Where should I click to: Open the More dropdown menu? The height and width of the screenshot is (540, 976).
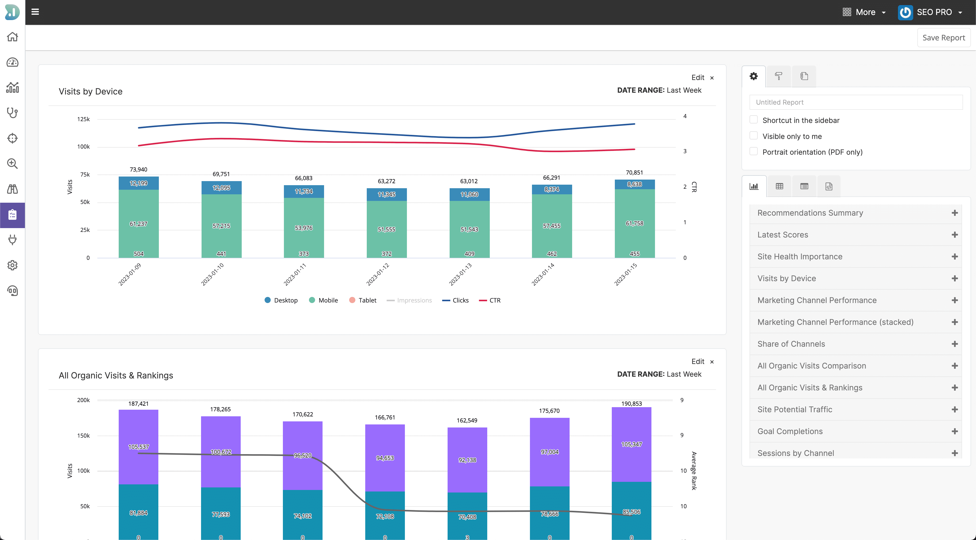click(864, 12)
